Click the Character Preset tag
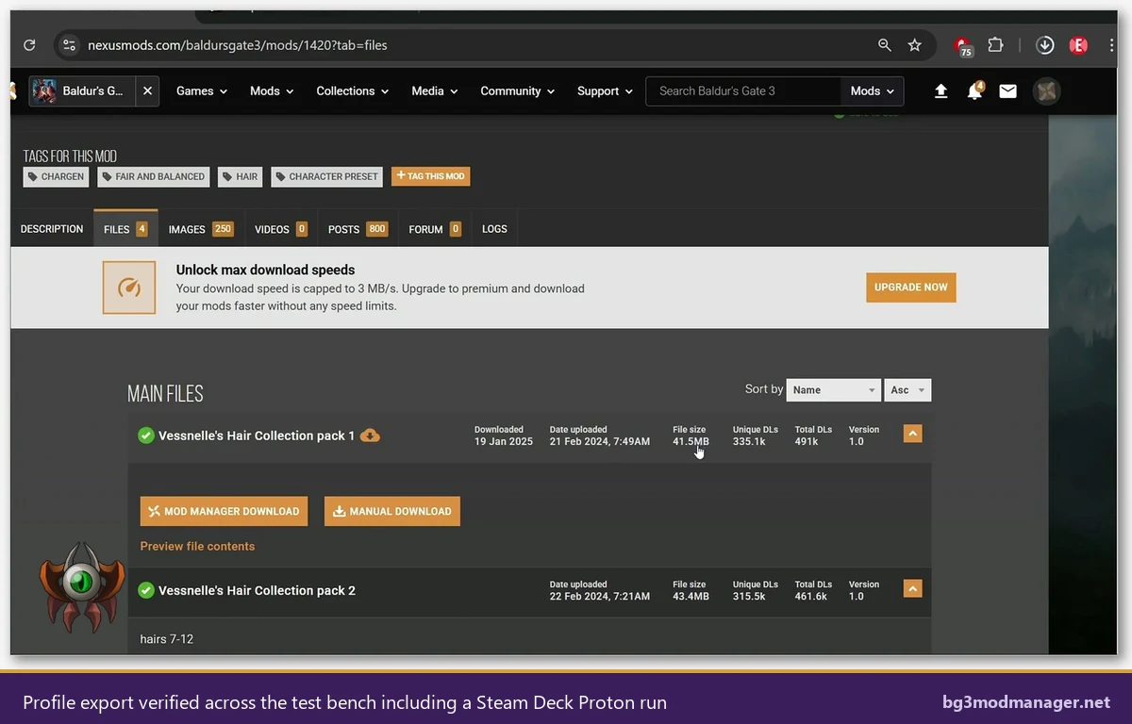1132x724 pixels. point(327,176)
